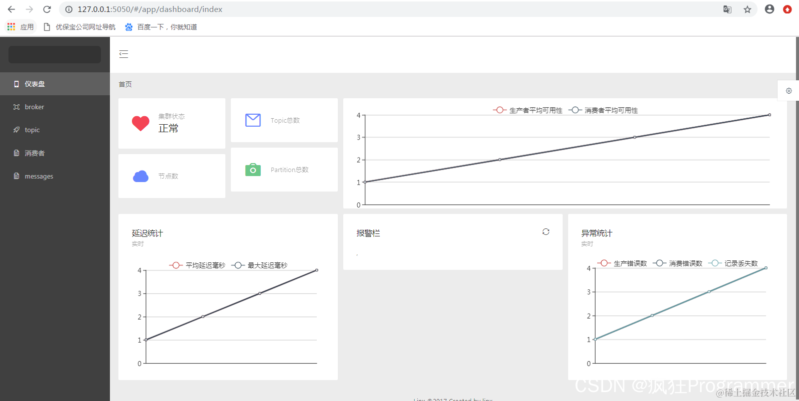Click the page vertical scrollbar

797,218
